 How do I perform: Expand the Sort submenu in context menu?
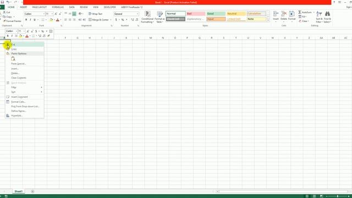25,92
